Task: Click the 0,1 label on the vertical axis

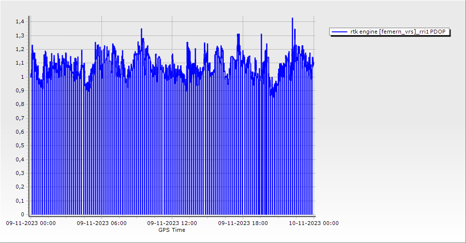Action: click(x=19, y=201)
